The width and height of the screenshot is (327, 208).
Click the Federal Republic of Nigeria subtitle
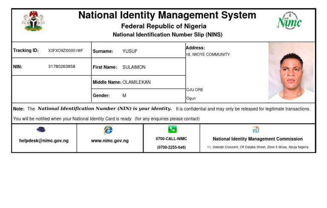pyautogui.click(x=163, y=26)
